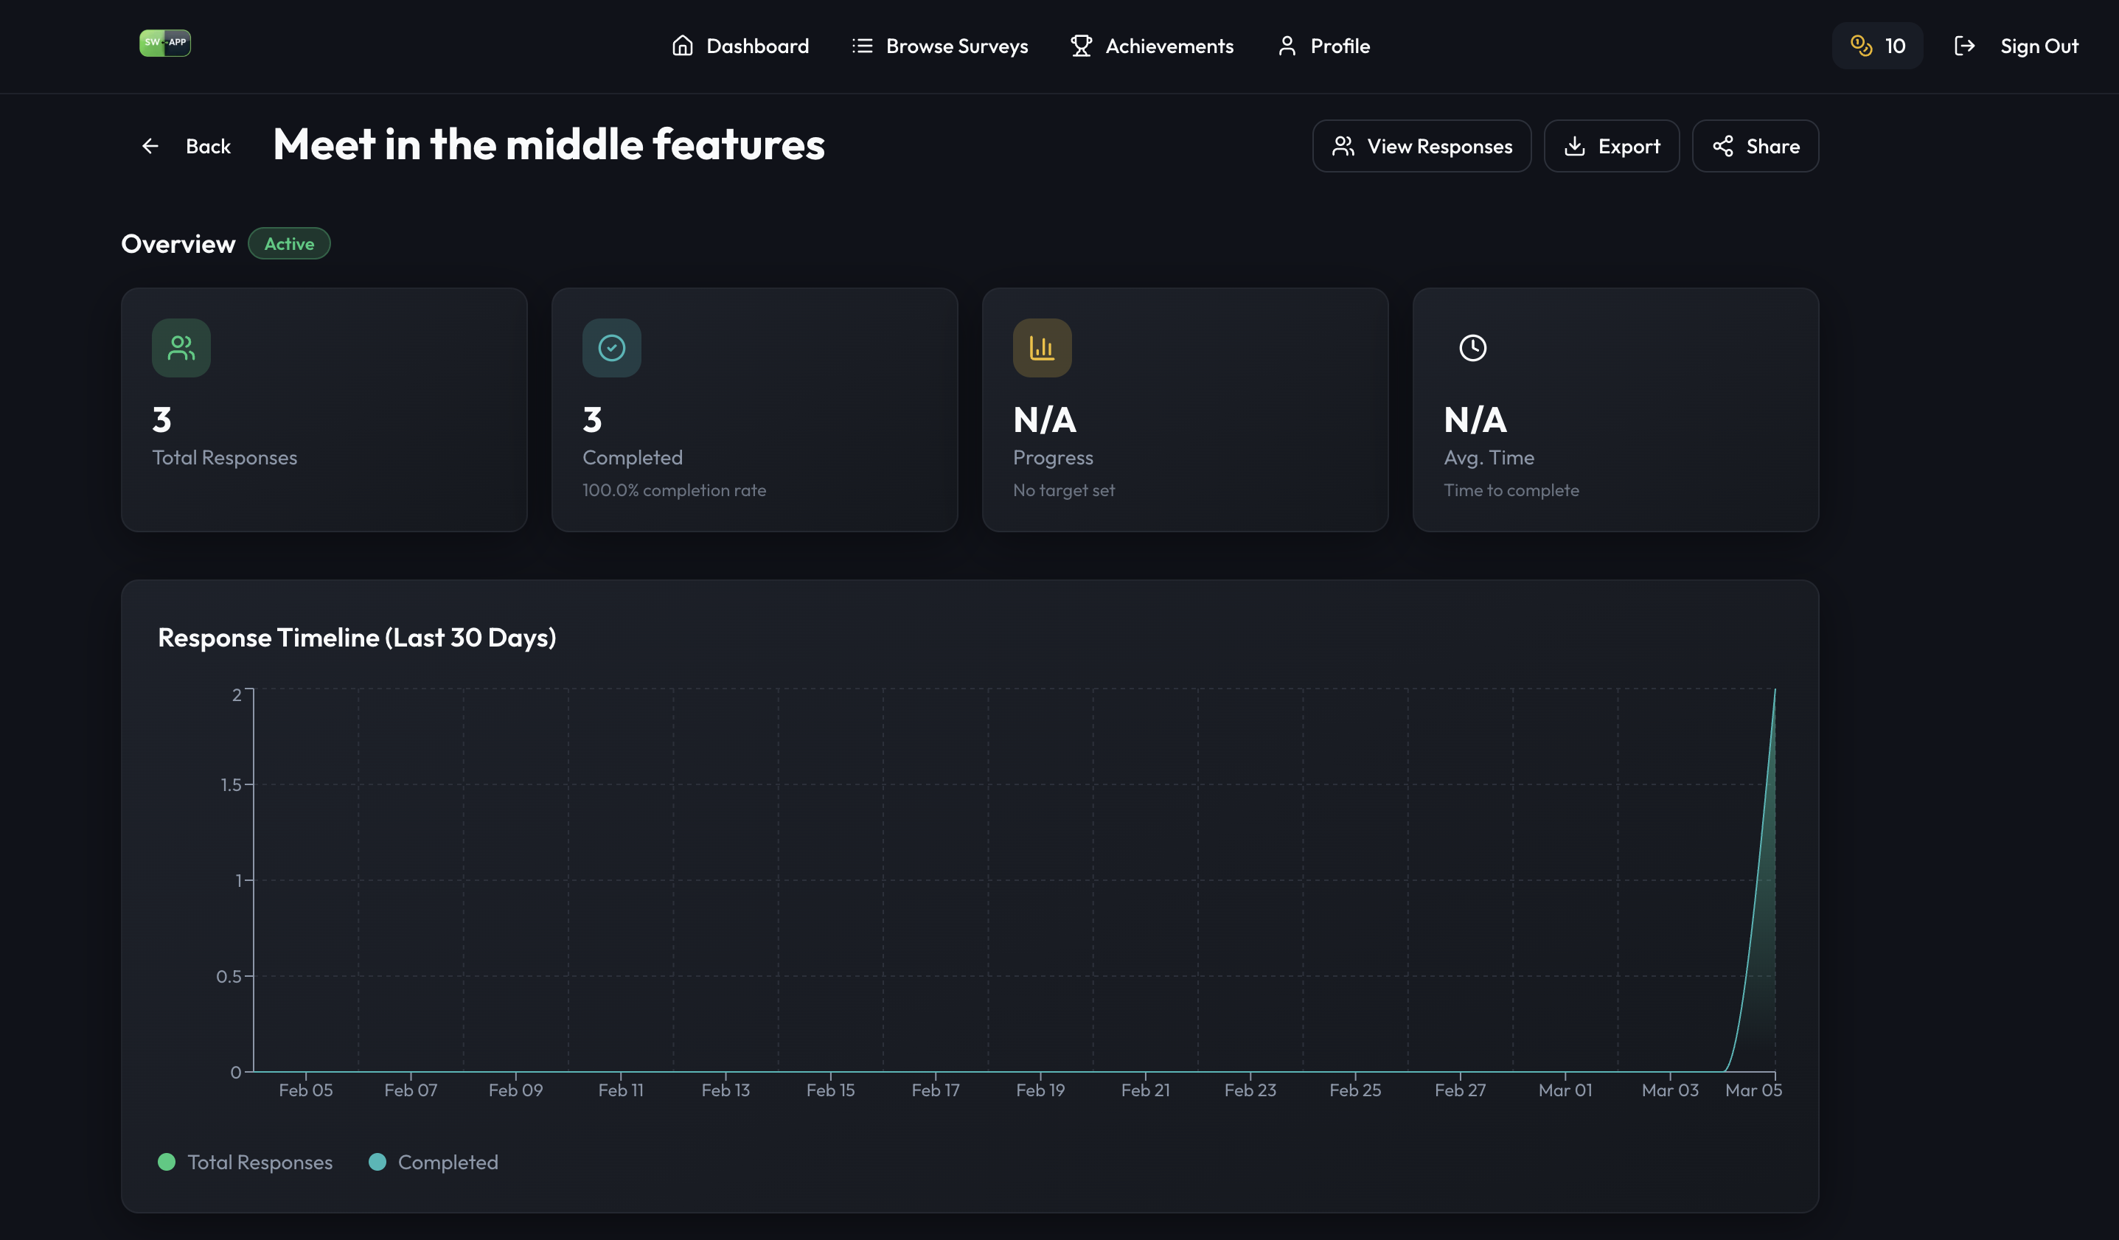Click the sign out arrow icon

[1963, 46]
